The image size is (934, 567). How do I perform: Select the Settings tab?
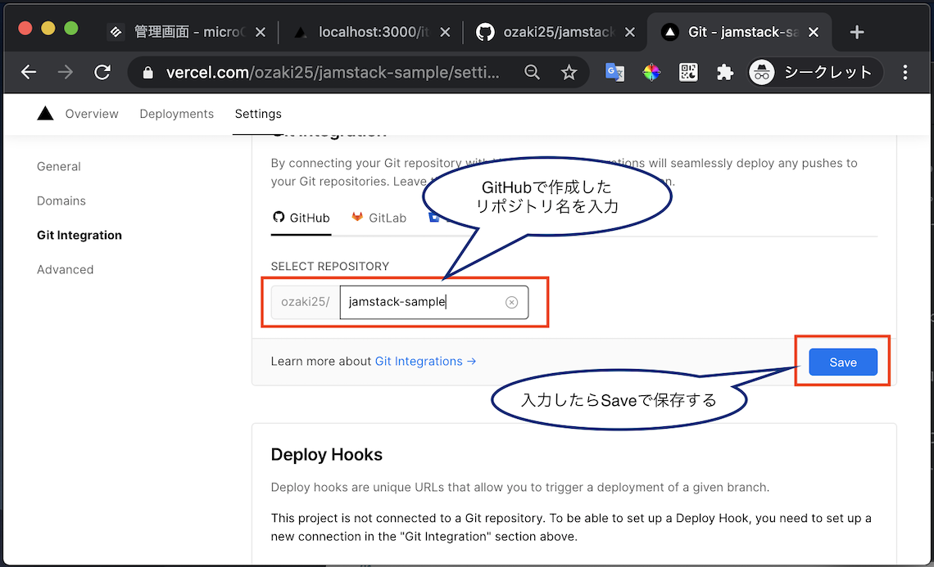click(258, 114)
